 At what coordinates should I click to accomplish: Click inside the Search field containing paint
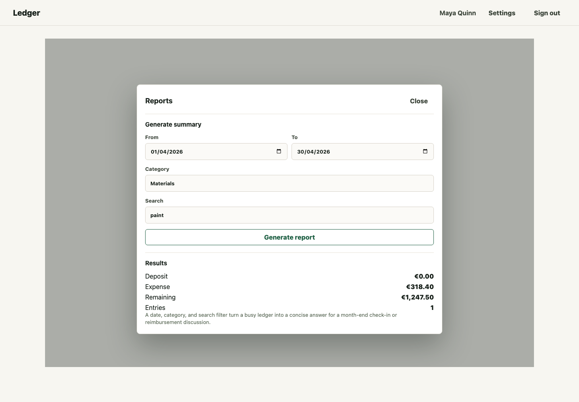point(289,215)
